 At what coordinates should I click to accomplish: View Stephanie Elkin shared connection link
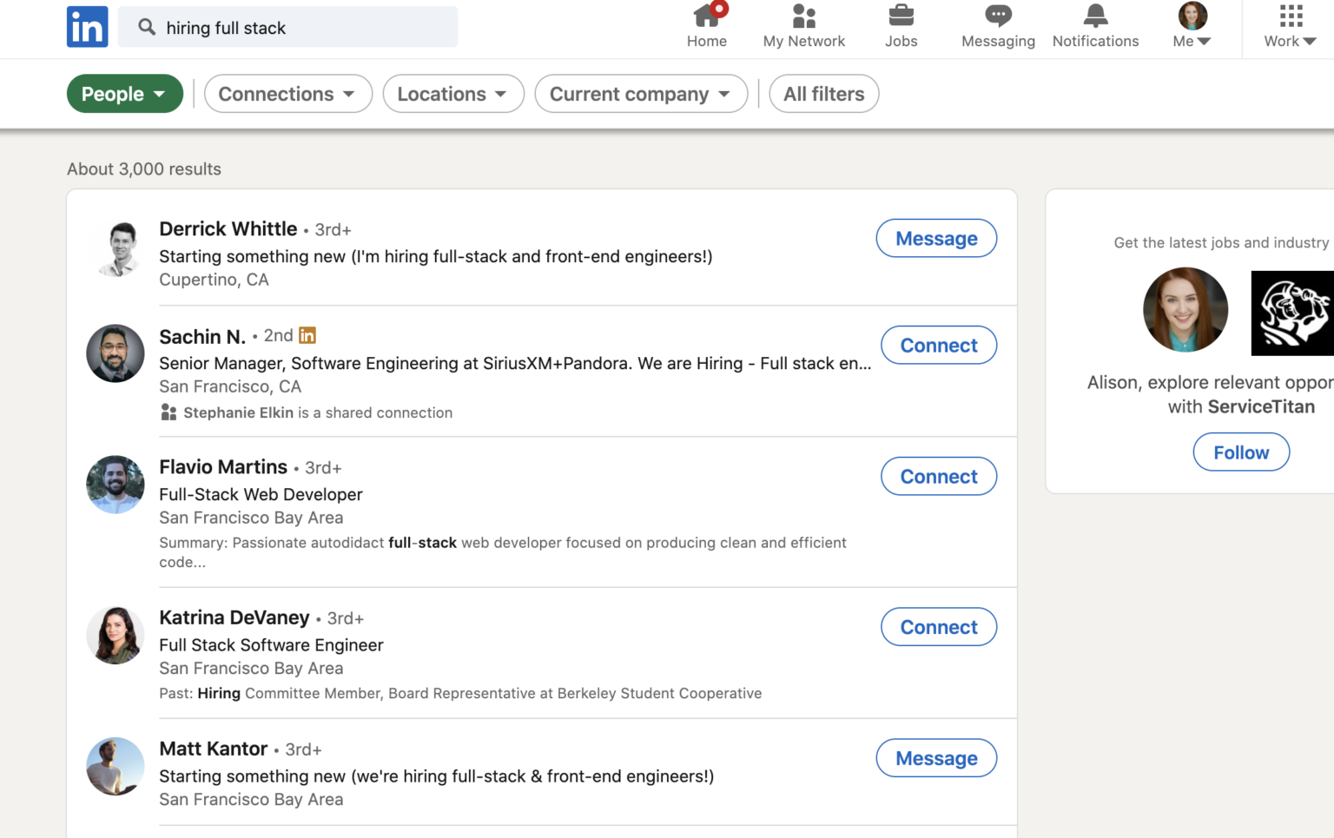point(240,412)
